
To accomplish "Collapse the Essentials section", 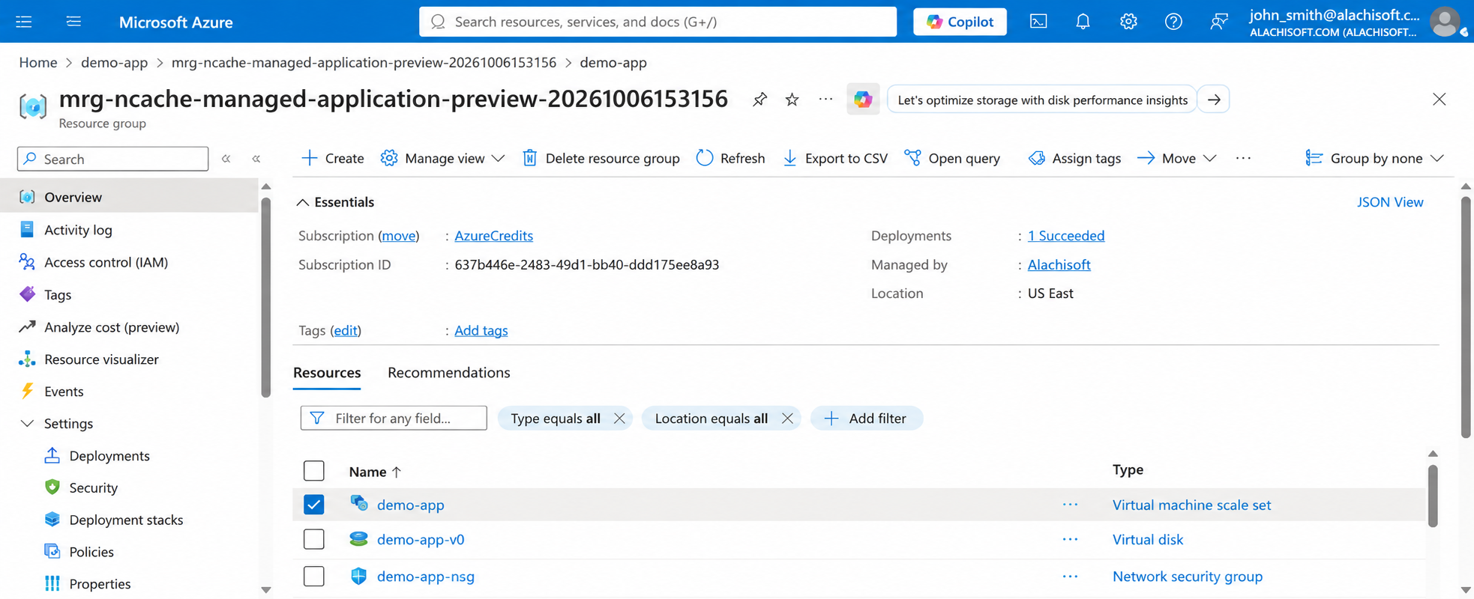I will click(302, 202).
